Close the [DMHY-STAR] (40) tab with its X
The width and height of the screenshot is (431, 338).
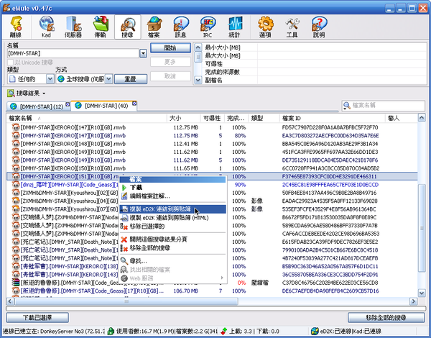[134, 104]
